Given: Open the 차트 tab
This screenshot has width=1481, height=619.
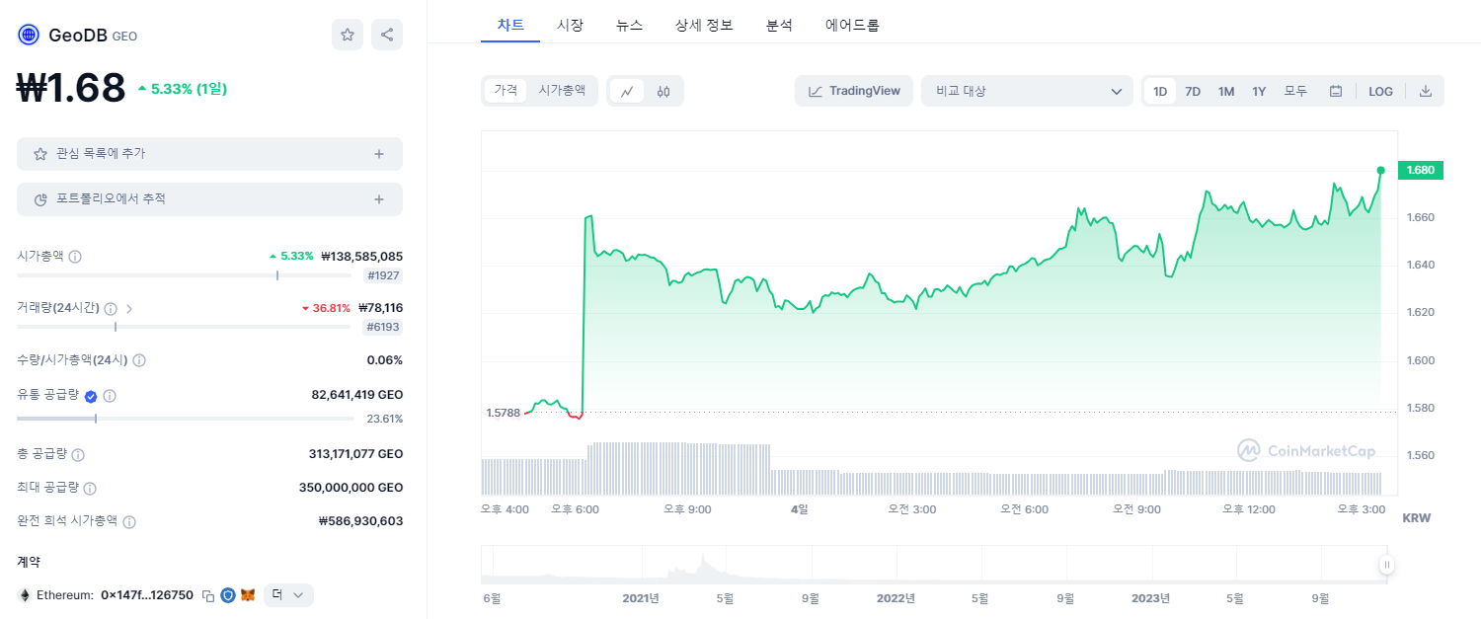Looking at the screenshot, I should click(x=510, y=25).
